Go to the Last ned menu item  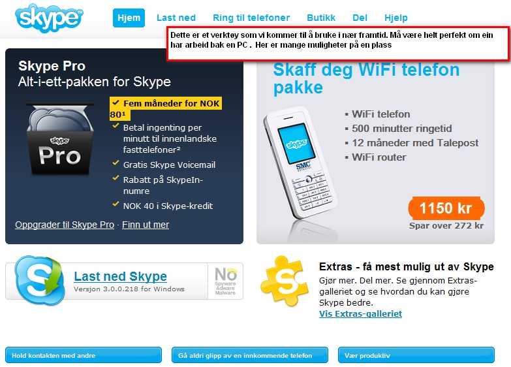click(x=176, y=18)
